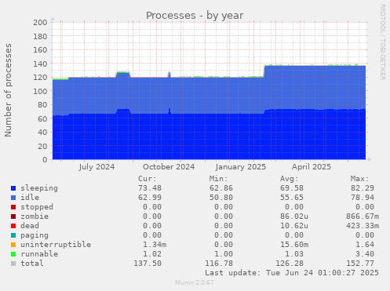Click the dead legend red swatch
The height and width of the screenshot is (291, 390).
coord(13,226)
